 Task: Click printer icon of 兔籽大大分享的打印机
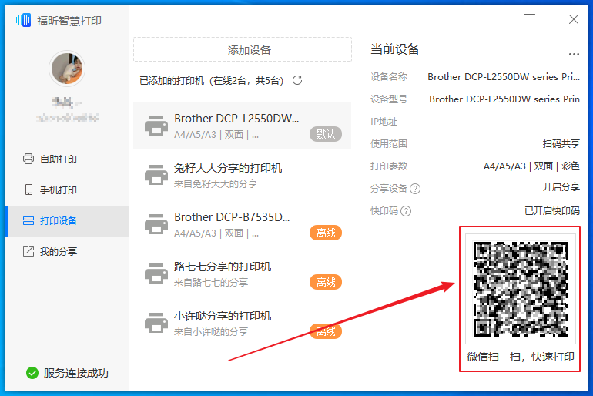[156, 175]
